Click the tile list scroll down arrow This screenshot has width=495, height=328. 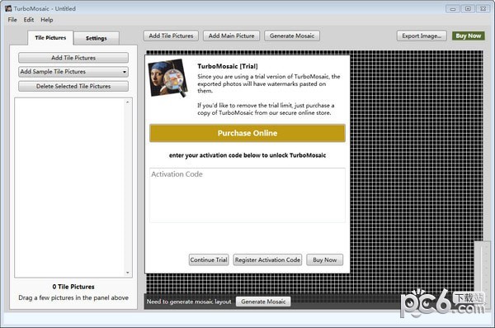click(128, 273)
